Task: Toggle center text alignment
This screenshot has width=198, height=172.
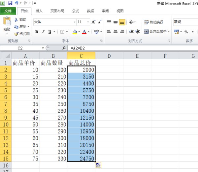Action: pyautogui.click(x=115, y=31)
